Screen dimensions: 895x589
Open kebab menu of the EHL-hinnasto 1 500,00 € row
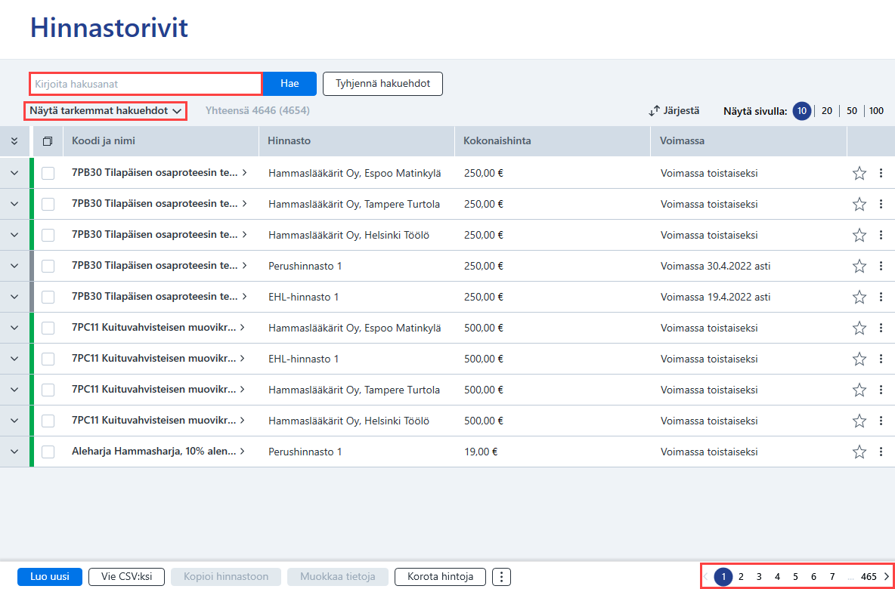pos(881,359)
